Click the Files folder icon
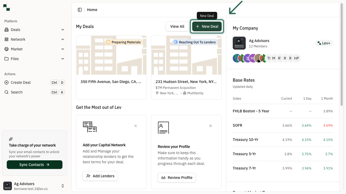Image resolution: width=346 pixels, height=194 pixels. click(x=6, y=59)
